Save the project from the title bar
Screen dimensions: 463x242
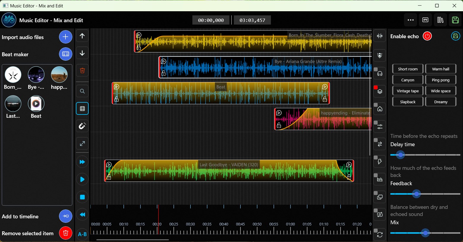point(456,20)
